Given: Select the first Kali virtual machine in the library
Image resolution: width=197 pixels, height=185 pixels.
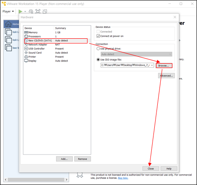Looking at the screenshot, I should pos(12,32).
